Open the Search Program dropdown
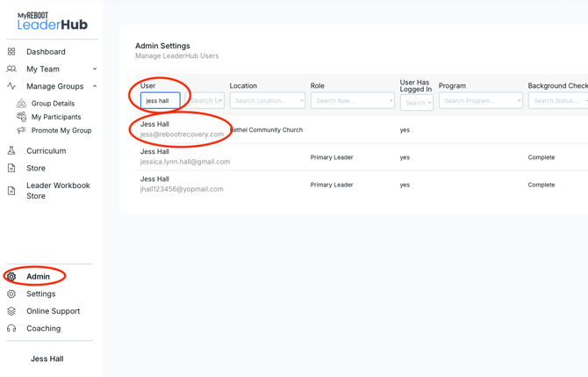 coord(481,101)
